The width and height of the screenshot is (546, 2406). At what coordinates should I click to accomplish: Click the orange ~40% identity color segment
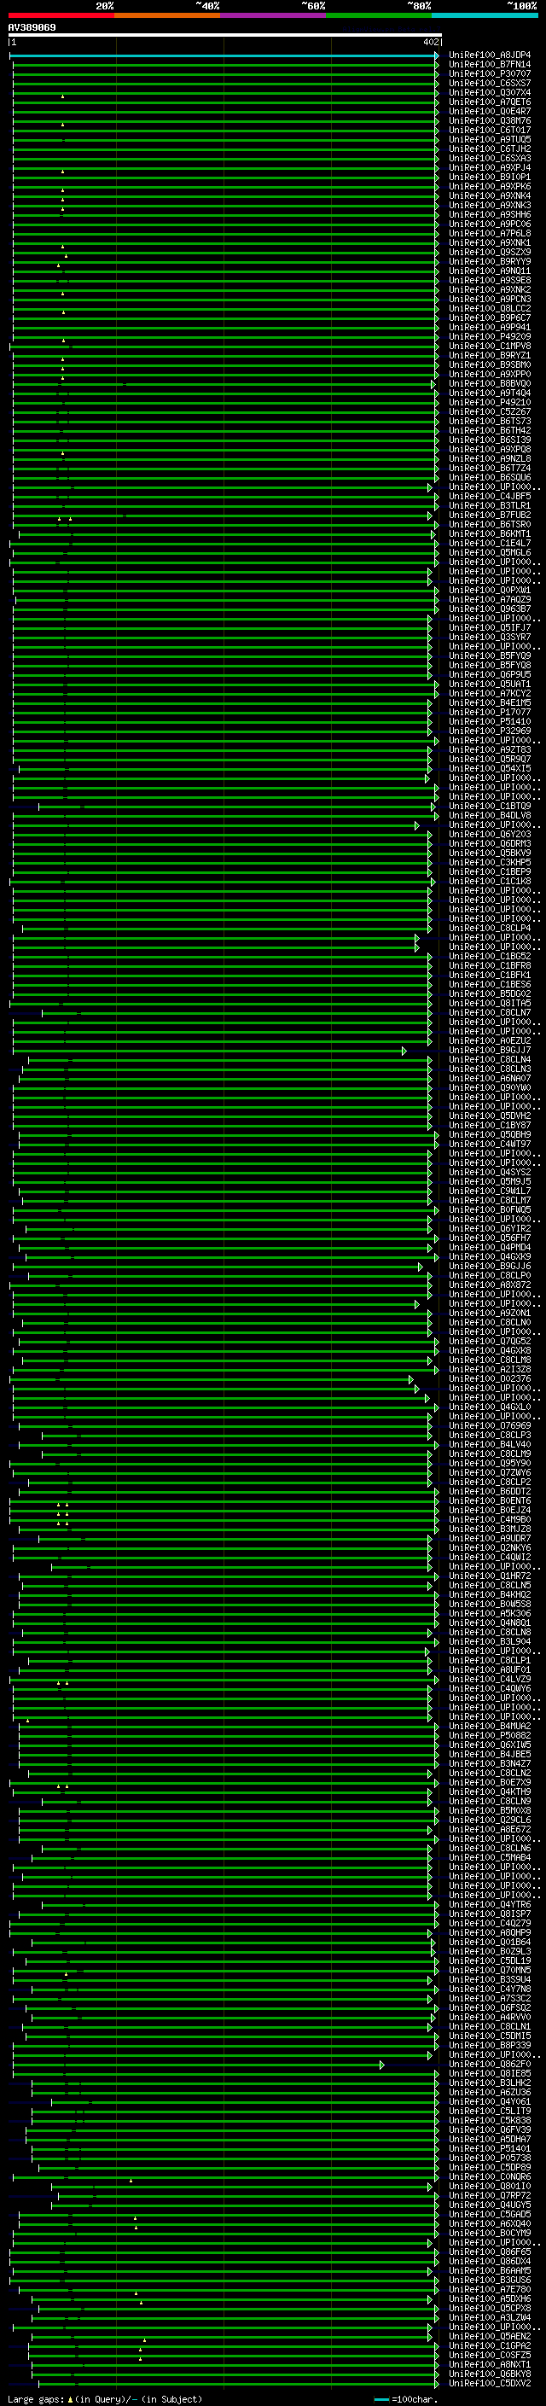pyautogui.click(x=167, y=15)
